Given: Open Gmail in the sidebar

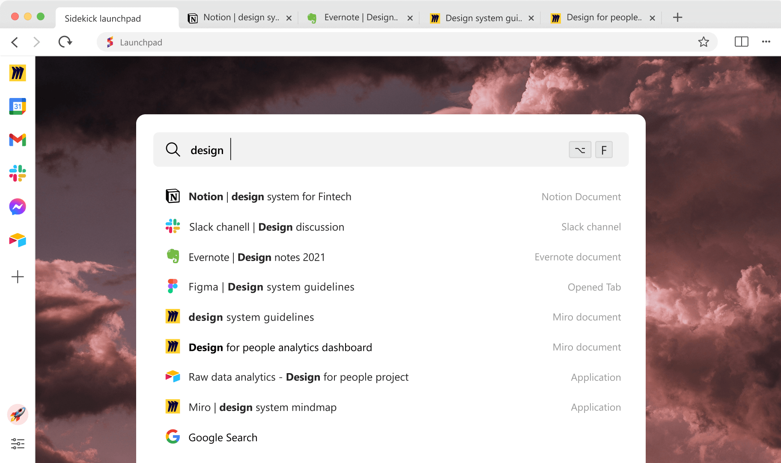Looking at the screenshot, I should tap(18, 139).
